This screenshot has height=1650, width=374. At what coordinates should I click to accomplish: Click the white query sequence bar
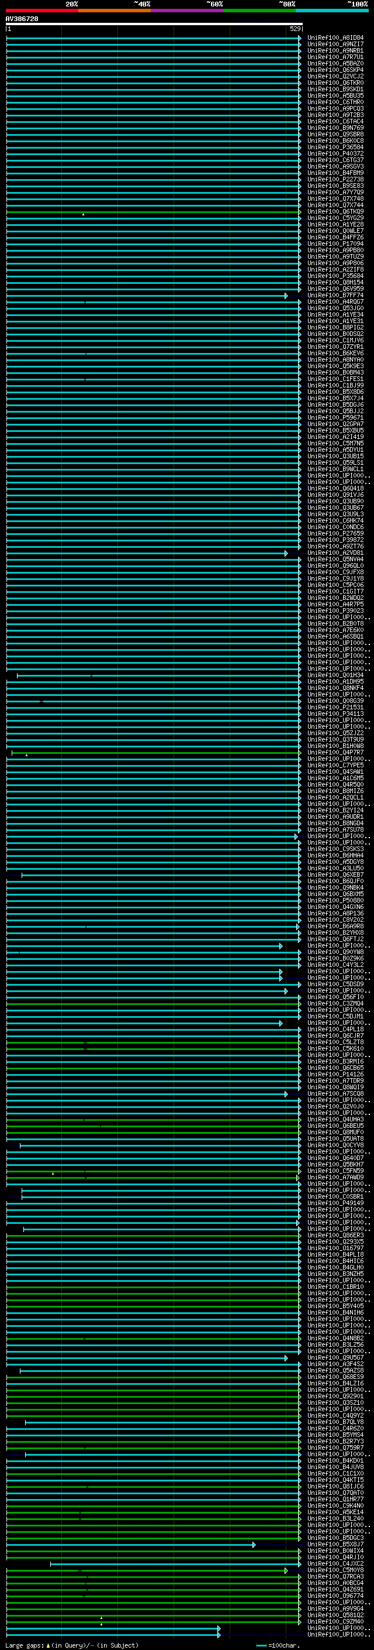tap(154, 25)
